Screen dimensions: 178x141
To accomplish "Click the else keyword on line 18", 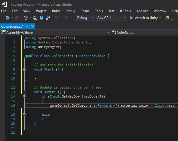I will [46, 114].
